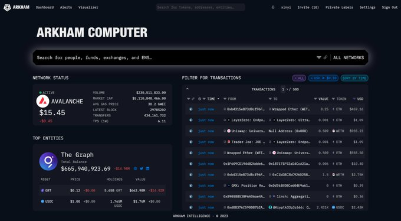Remove the ALL filter chip
This screenshot has height=221, width=401.
(299, 78)
